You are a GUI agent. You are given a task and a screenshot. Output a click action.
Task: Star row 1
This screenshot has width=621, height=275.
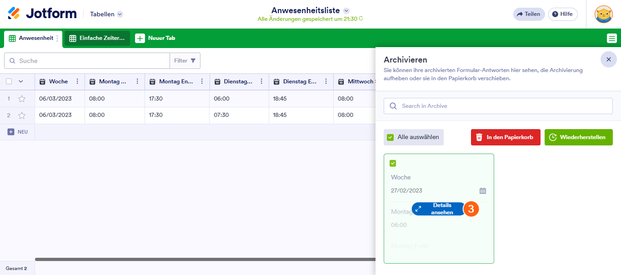[x=22, y=99]
